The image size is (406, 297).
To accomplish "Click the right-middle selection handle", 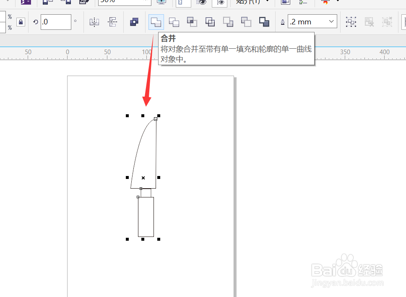I will click(159, 177).
